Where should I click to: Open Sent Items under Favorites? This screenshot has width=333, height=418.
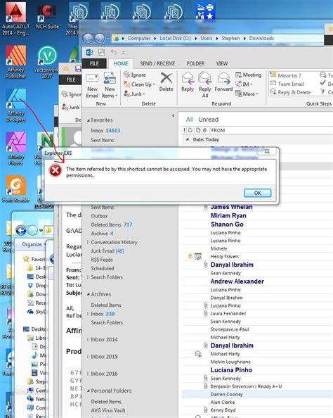pyautogui.click(x=103, y=140)
